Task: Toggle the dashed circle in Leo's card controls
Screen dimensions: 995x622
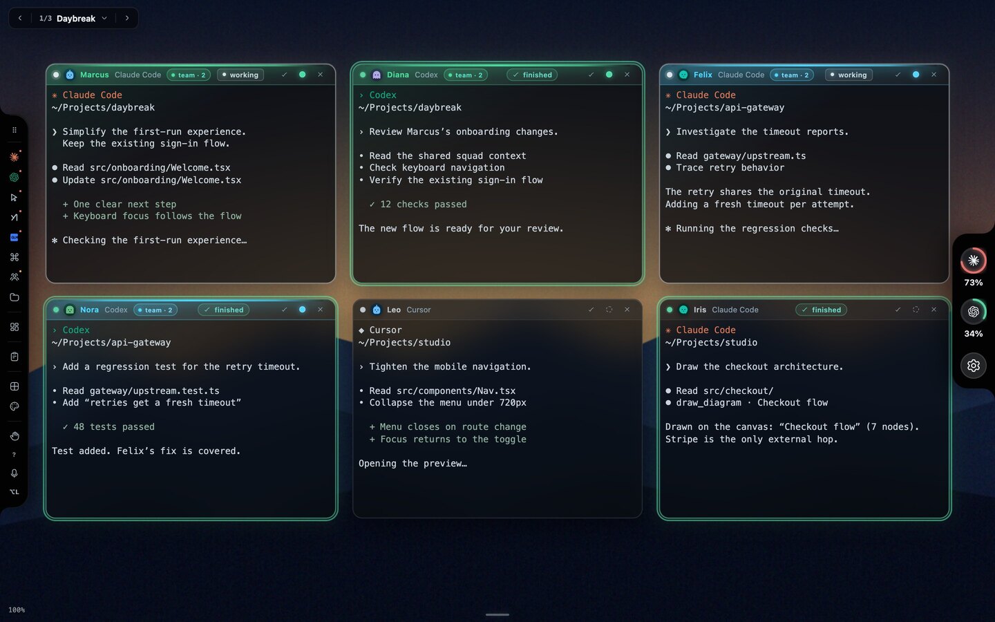Action: (x=609, y=310)
